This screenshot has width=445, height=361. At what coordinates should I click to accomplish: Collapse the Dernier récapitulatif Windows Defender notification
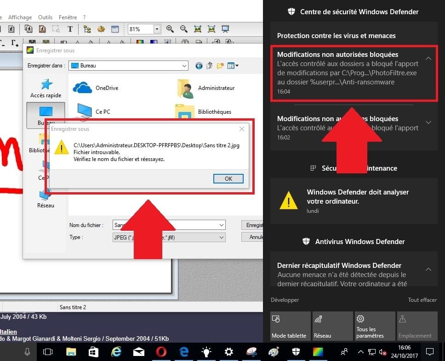[x=428, y=269]
